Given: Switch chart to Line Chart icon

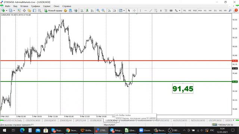Looking at the screenshot, I should click(92, 10).
